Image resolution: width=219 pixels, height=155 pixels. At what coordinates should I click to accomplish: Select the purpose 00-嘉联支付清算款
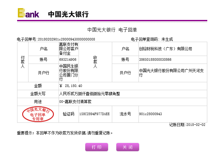75,102
